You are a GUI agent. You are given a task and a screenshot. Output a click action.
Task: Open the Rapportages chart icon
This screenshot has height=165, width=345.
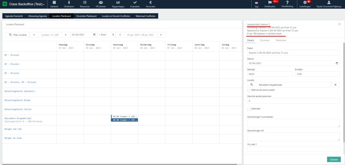tap(118, 3)
